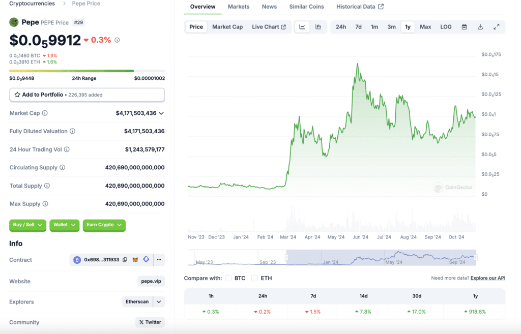
Task: Click the Ethereum icon in Contract row
Action: point(77,260)
